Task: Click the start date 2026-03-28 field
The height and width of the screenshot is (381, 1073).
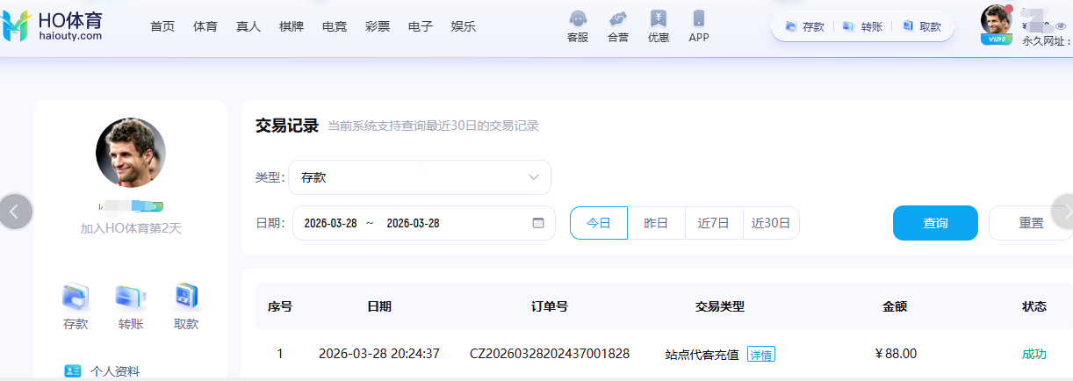Action: coord(330,223)
